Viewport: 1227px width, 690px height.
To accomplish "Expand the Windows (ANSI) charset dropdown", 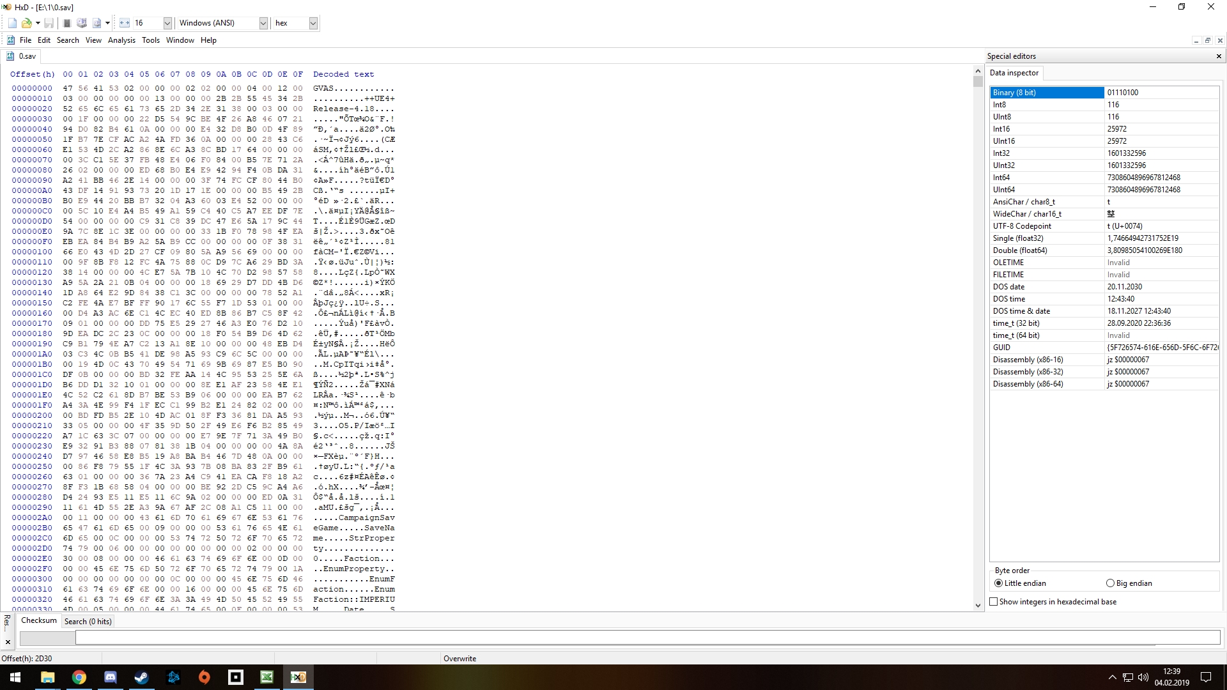I will (263, 23).
